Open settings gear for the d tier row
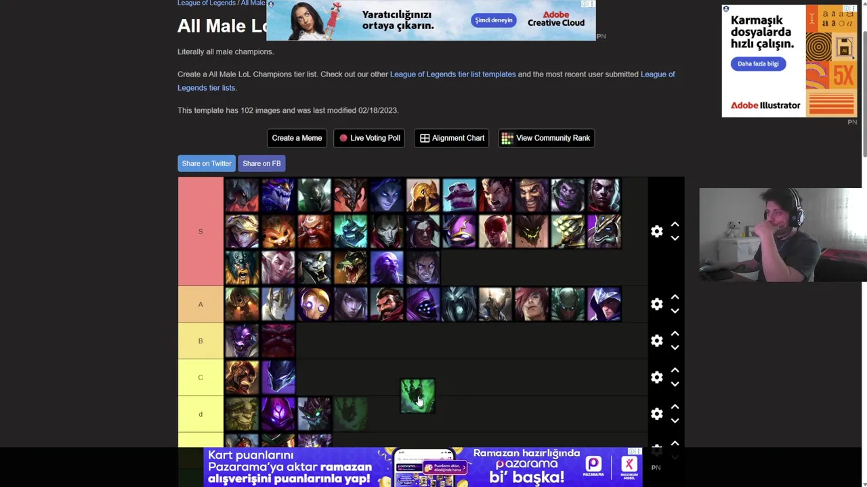Image resolution: width=867 pixels, height=487 pixels. (x=656, y=414)
